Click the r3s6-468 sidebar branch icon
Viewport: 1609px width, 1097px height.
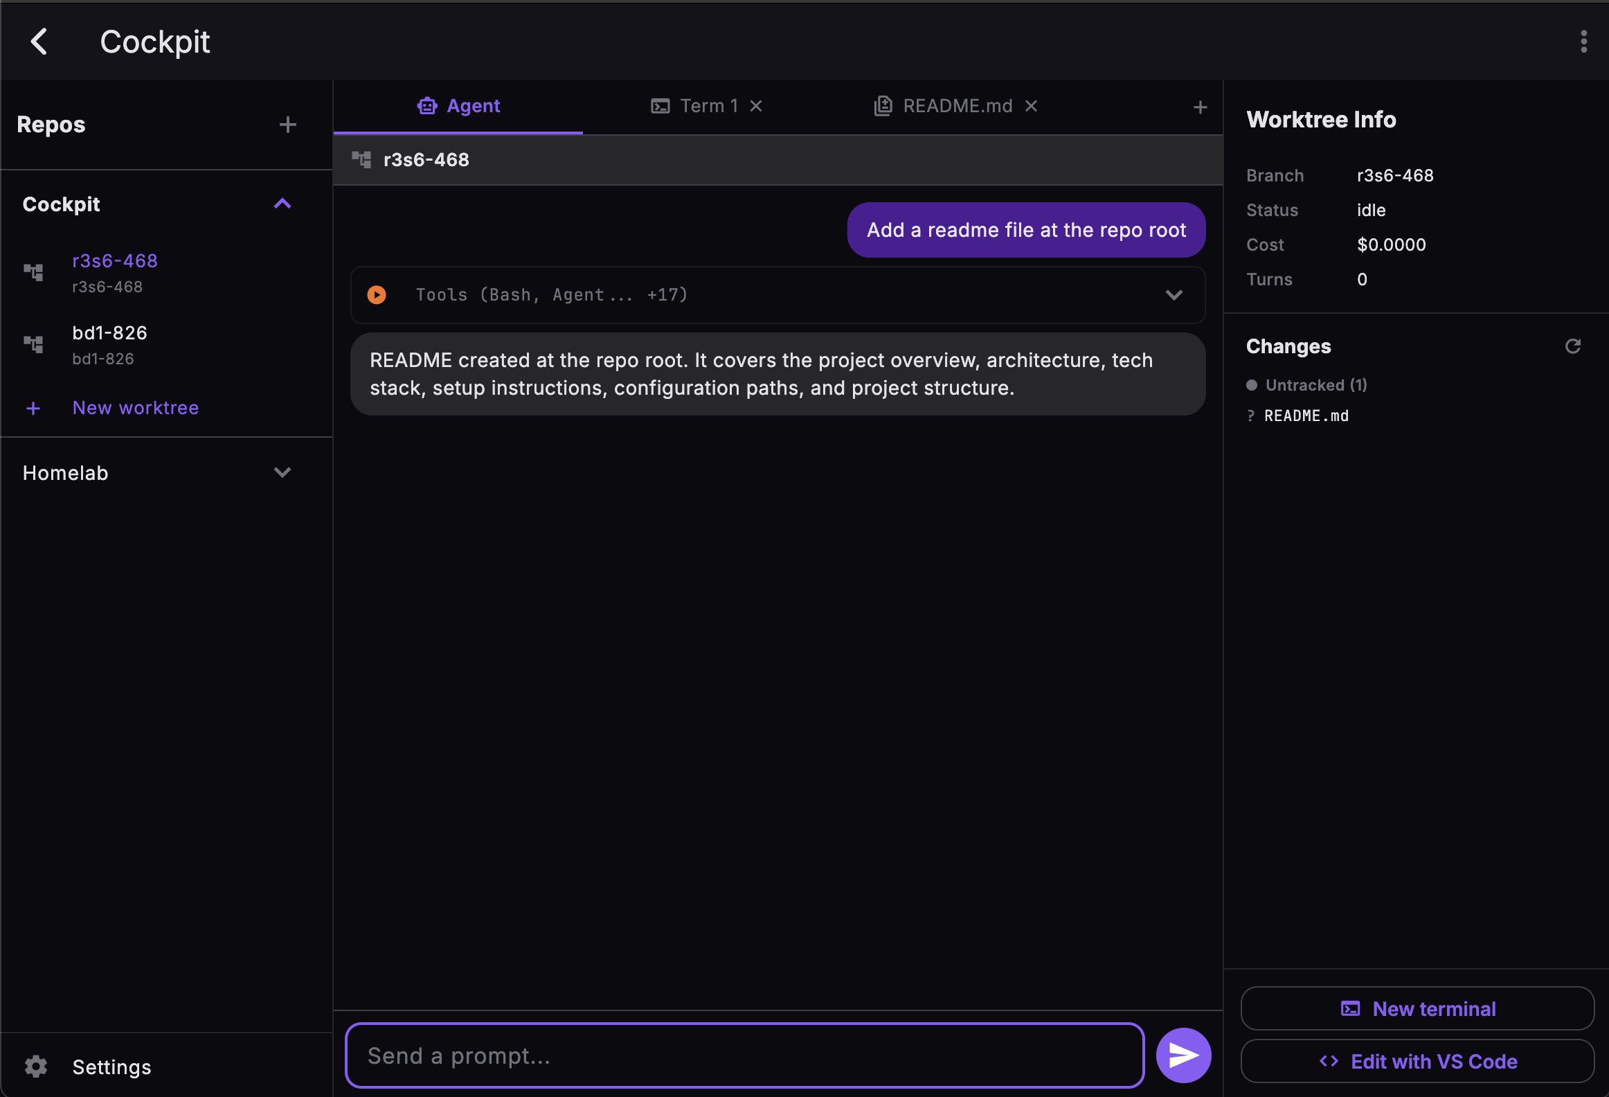tap(33, 272)
